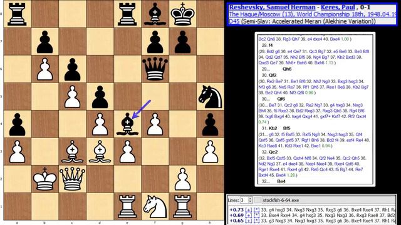Screen dimensions: 401x225
Task: Select the white bishop on d3
Action: click(x=100, y=151)
